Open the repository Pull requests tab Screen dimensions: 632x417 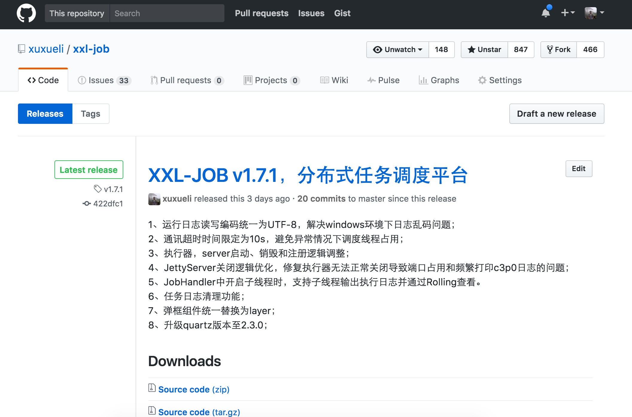[x=187, y=80]
